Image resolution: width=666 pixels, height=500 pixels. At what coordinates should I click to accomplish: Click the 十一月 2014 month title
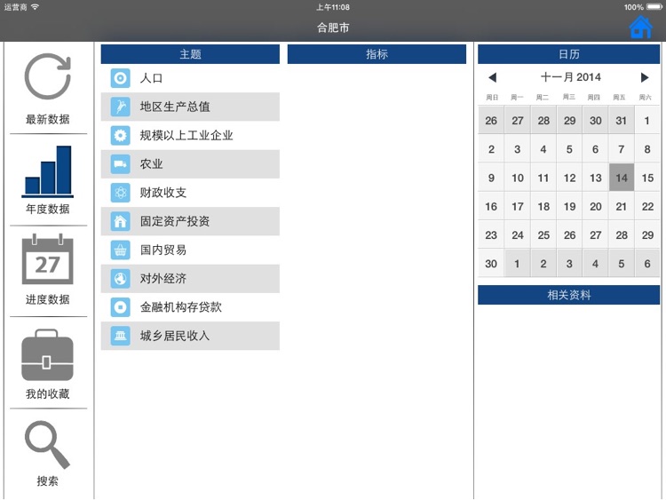(x=570, y=77)
